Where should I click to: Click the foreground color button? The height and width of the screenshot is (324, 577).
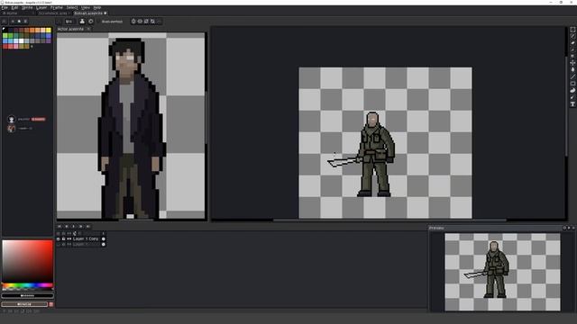point(28,295)
